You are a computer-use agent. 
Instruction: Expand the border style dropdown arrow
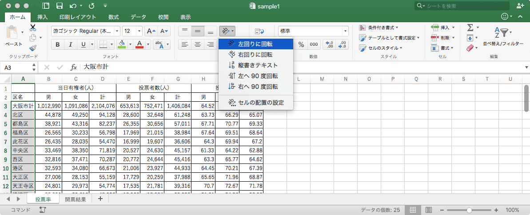click(x=112, y=44)
